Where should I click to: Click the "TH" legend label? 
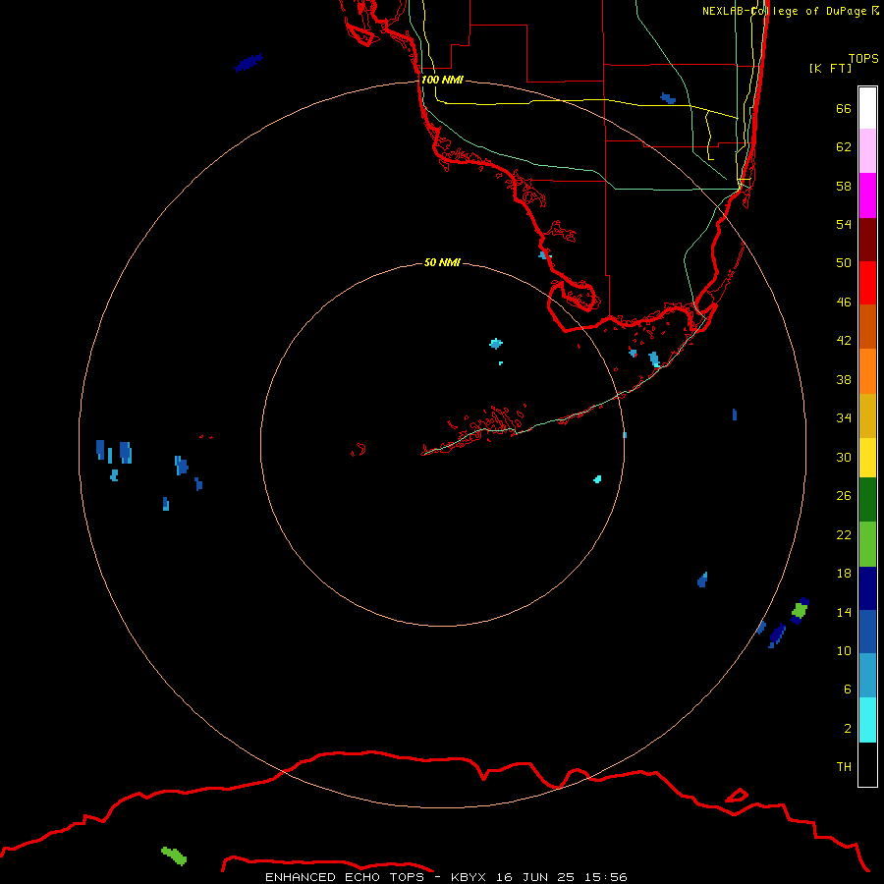844,767
